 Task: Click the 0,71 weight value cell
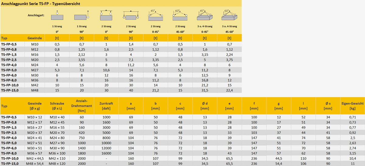point(352,117)
